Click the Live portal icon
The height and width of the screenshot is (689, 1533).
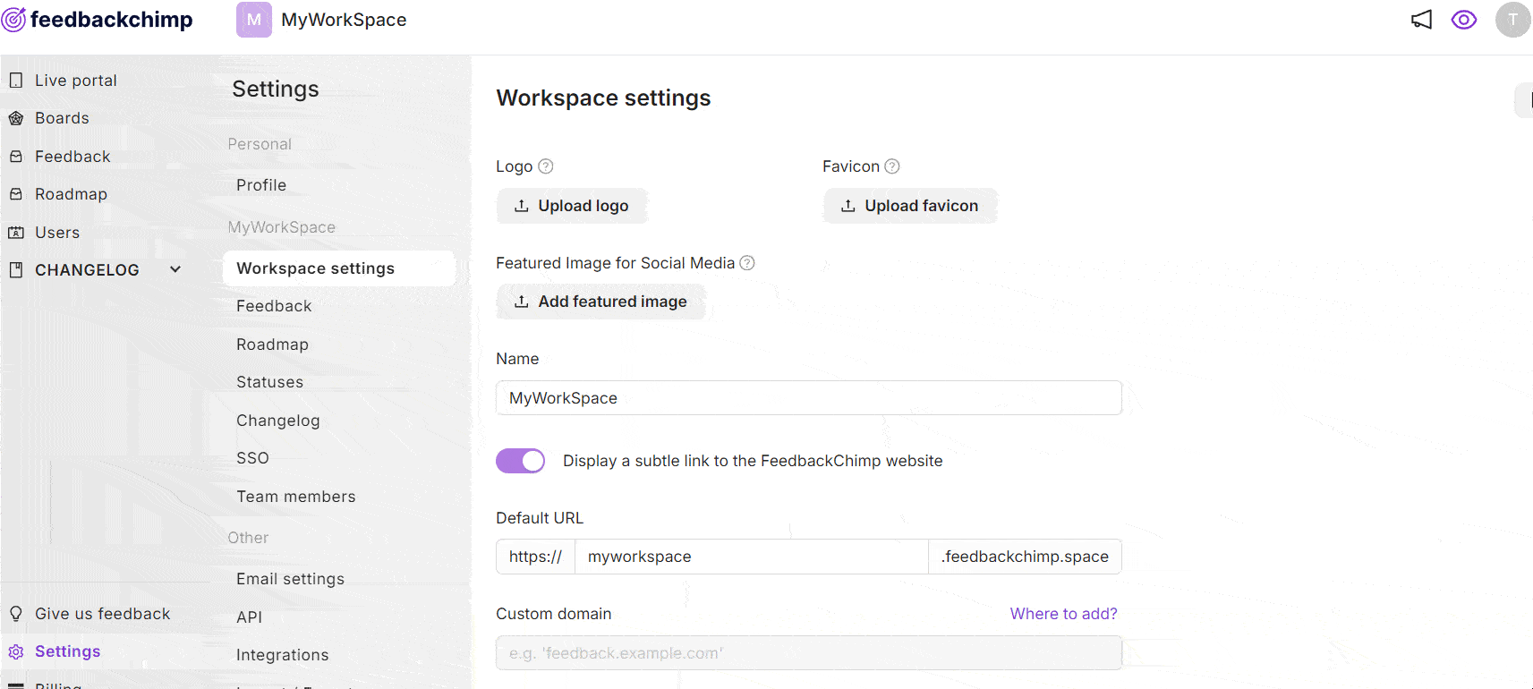tap(16, 81)
